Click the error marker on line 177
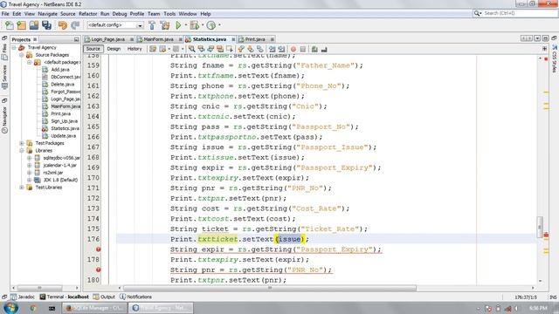 (99, 249)
